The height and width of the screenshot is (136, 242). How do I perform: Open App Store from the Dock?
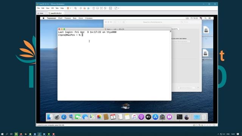(155, 117)
